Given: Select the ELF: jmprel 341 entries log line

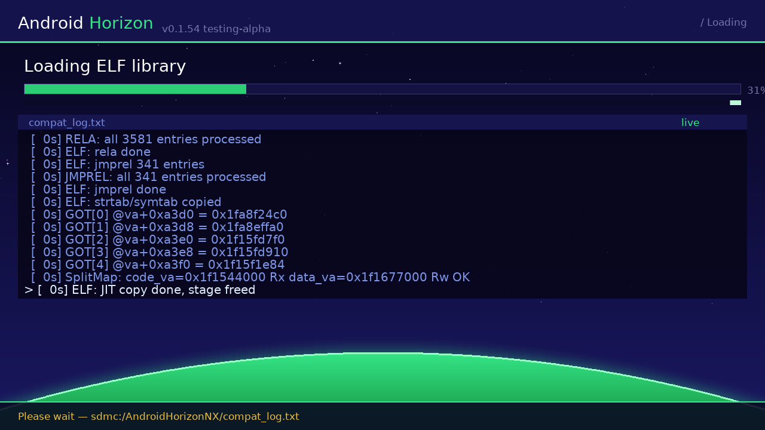Looking at the screenshot, I should pyautogui.click(x=118, y=164).
